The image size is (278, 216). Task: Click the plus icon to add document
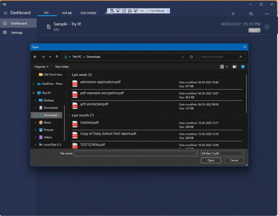233,14
